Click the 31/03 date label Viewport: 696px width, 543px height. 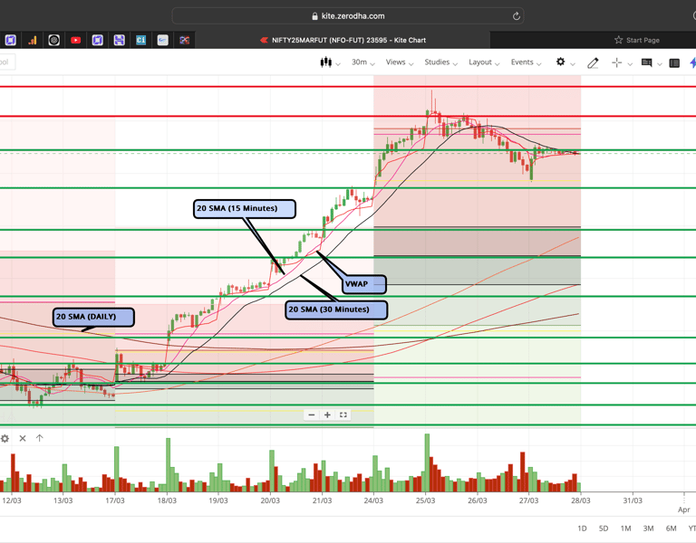pyautogui.click(x=633, y=500)
